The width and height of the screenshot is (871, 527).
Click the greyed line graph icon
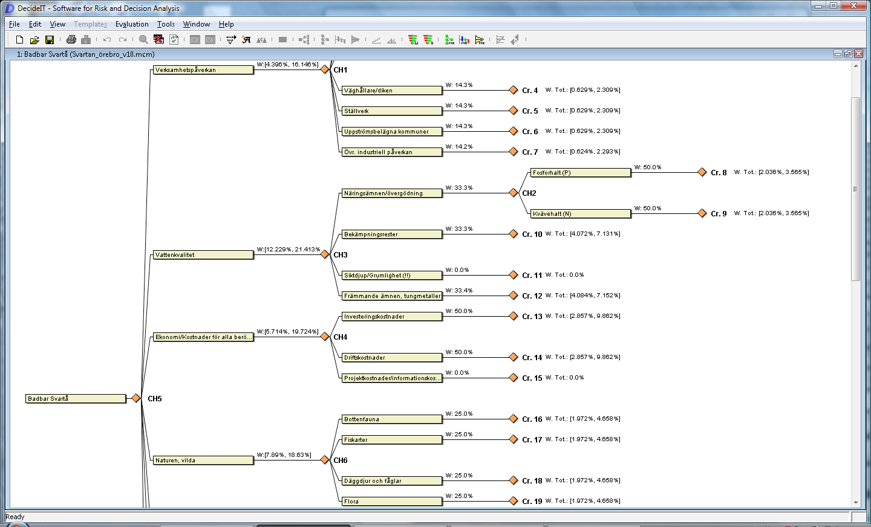click(376, 40)
